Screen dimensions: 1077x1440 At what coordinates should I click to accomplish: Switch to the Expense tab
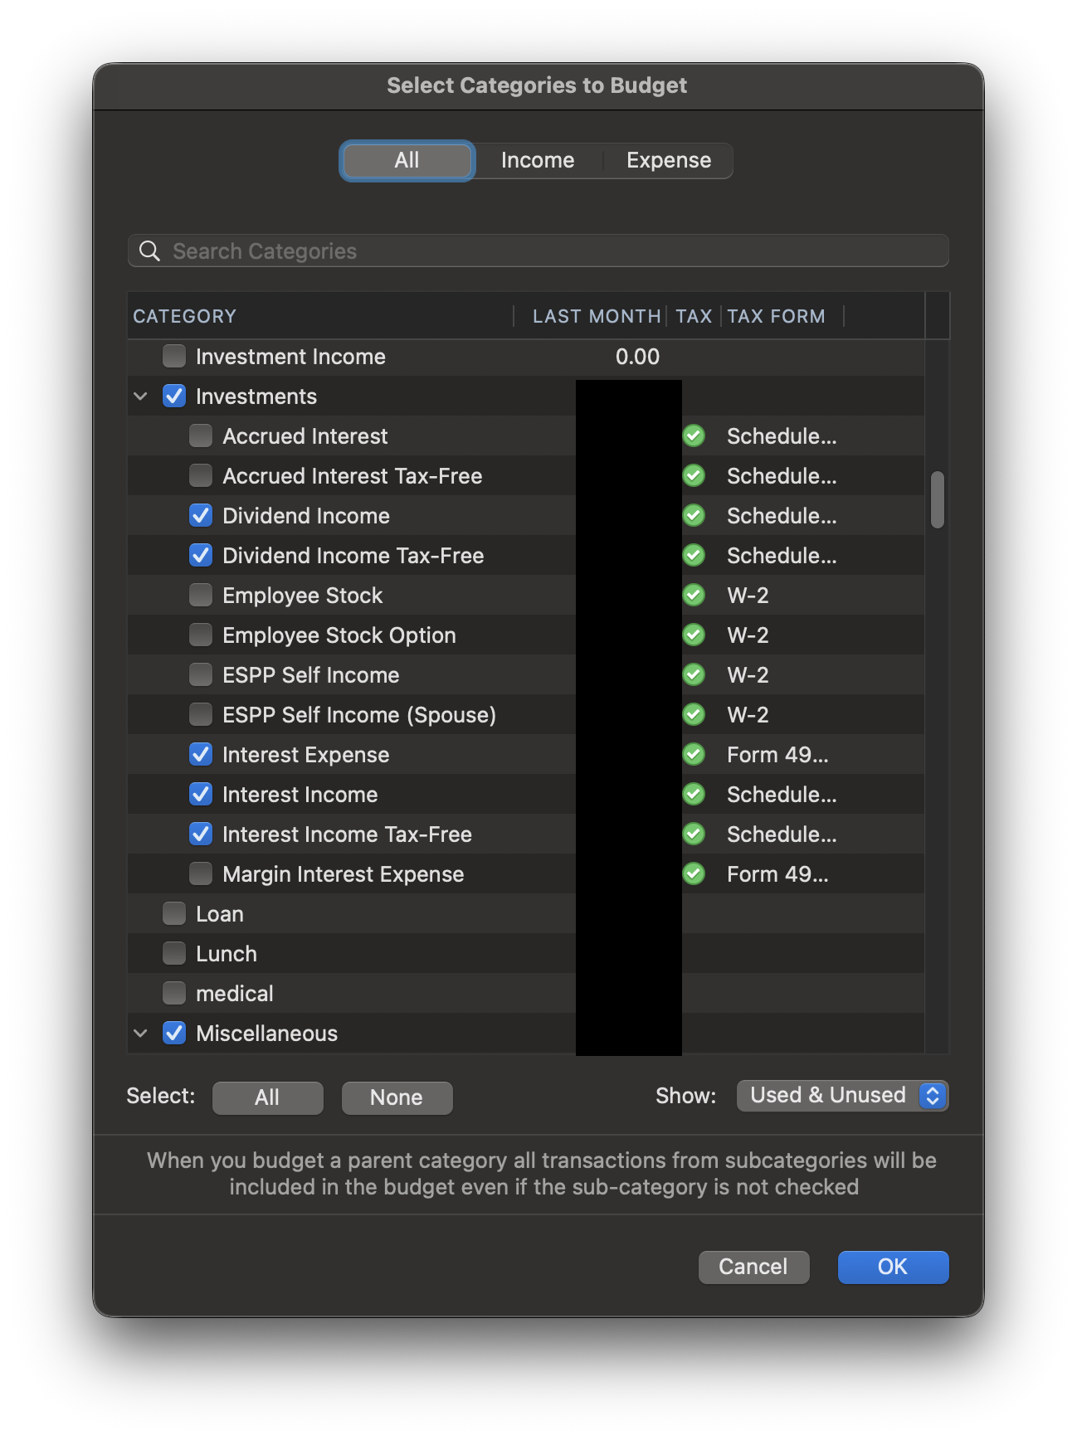point(668,160)
